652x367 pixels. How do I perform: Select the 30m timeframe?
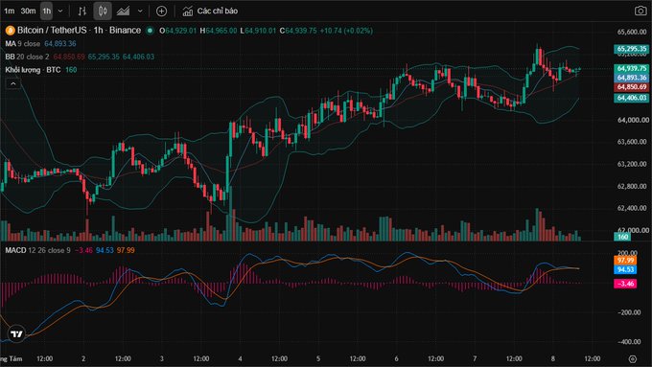28,11
